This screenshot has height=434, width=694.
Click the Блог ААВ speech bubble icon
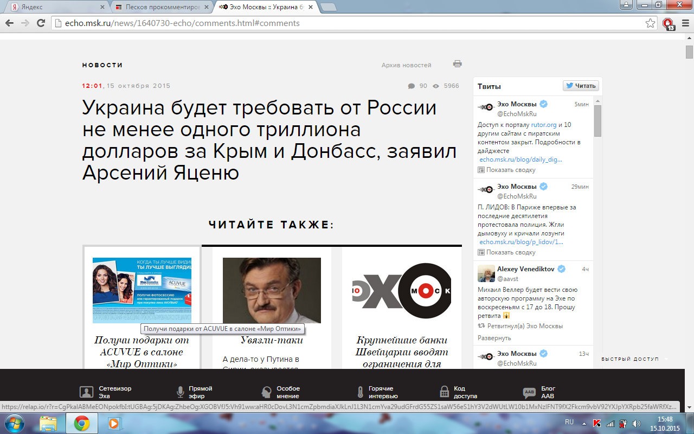pyautogui.click(x=530, y=392)
